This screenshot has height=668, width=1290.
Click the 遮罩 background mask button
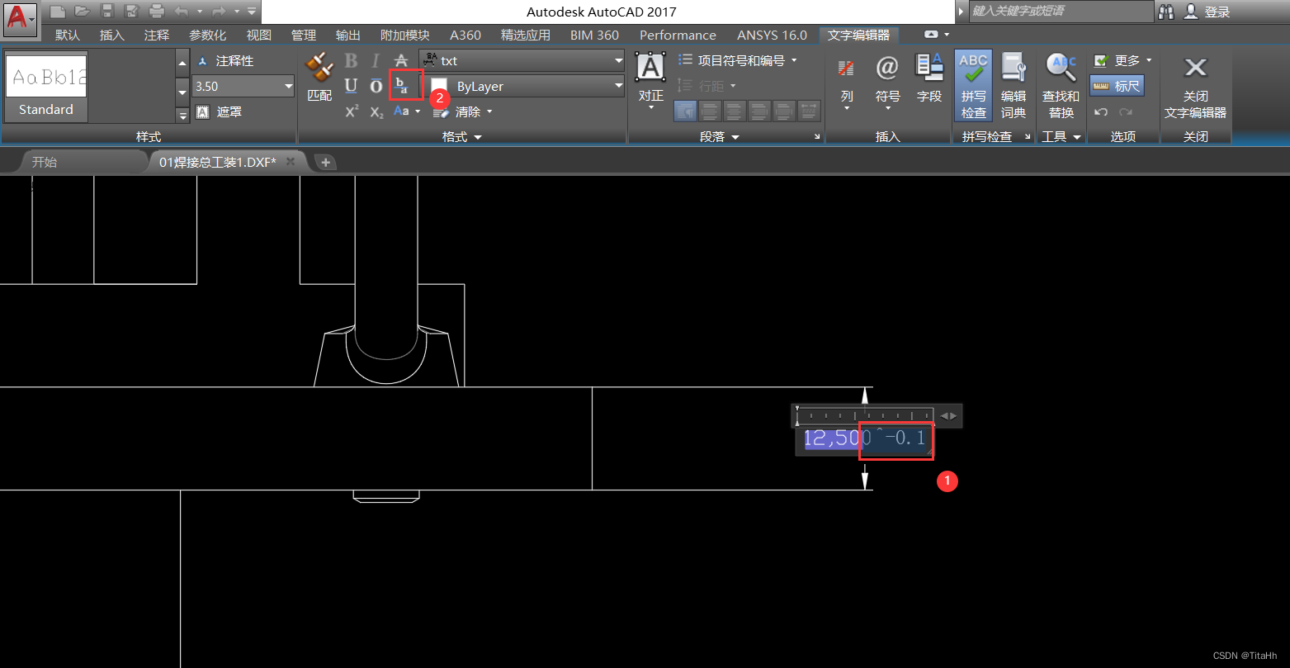(x=220, y=111)
